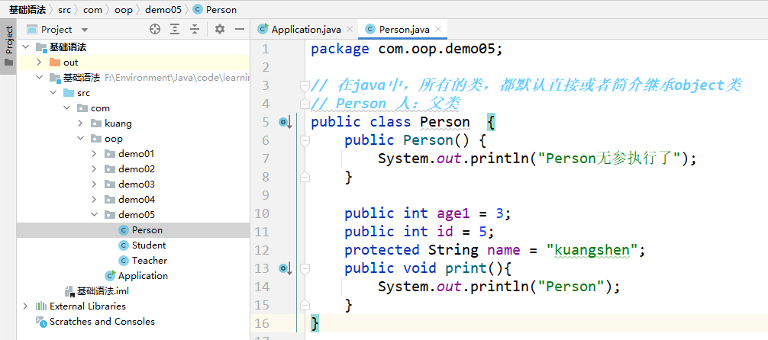768x340 pixels.
Task: Expand the demo02 package
Action: pos(94,168)
